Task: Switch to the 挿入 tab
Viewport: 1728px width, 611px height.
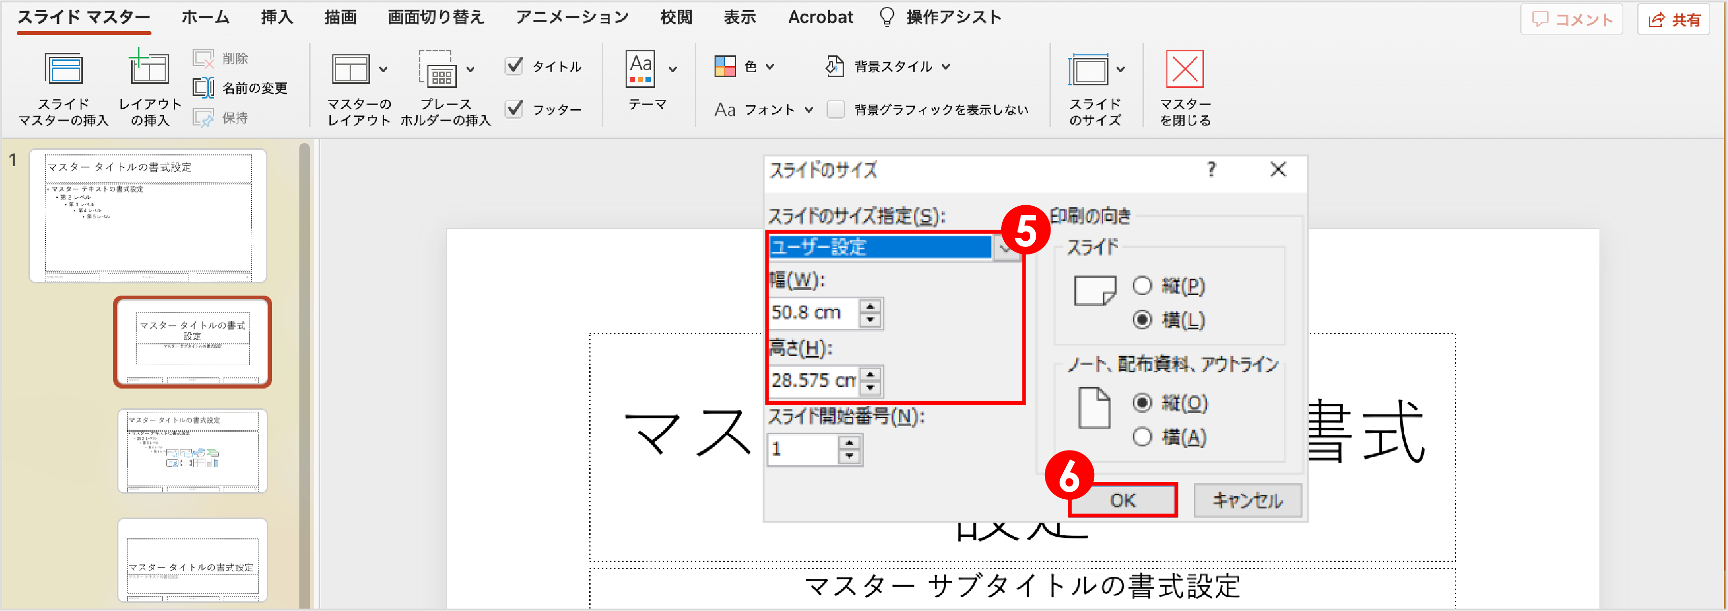Action: [x=277, y=17]
